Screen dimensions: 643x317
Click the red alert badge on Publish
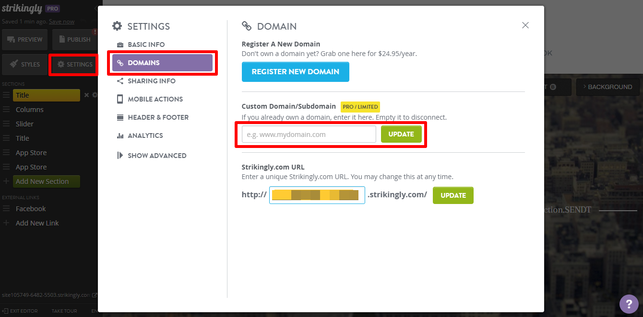(95, 32)
